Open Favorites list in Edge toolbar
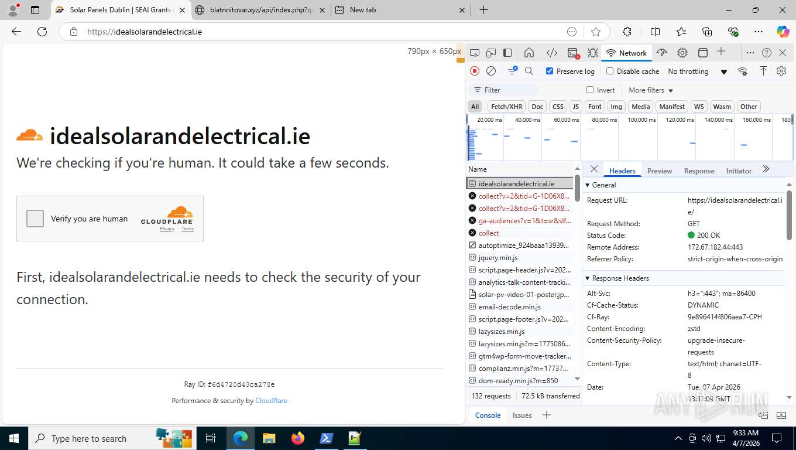The width and height of the screenshot is (796, 450). tap(681, 32)
